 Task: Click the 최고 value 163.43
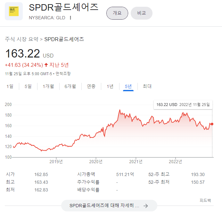coord(41,182)
